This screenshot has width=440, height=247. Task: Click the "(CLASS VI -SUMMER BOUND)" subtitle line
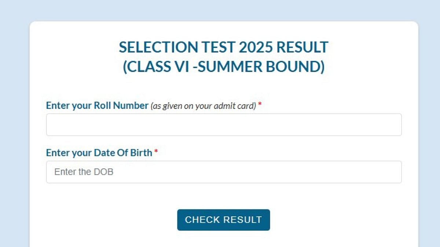coord(224,67)
